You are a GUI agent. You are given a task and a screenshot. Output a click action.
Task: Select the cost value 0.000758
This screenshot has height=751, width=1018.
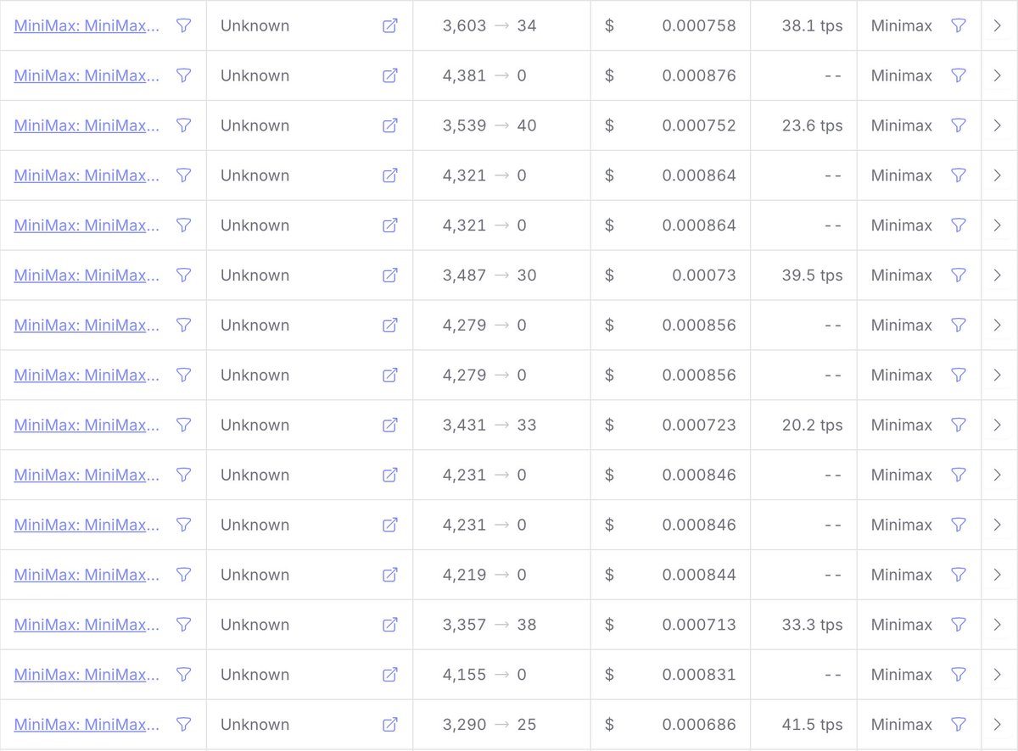699,25
